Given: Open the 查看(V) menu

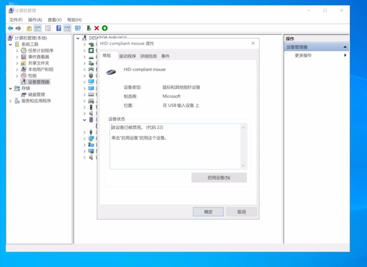Looking at the screenshot, I should (55, 20).
